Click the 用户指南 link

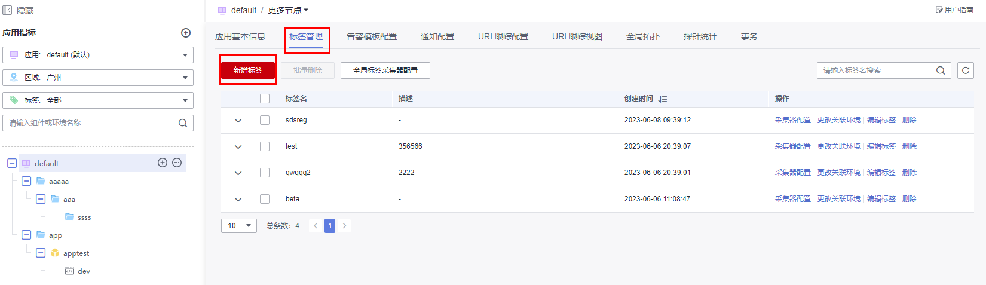[959, 10]
